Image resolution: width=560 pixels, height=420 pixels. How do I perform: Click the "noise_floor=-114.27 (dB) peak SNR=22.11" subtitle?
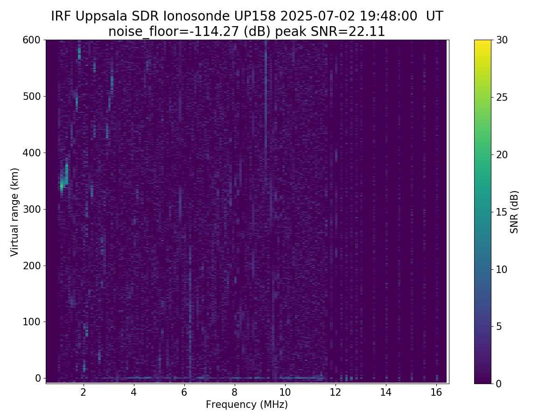247,32
